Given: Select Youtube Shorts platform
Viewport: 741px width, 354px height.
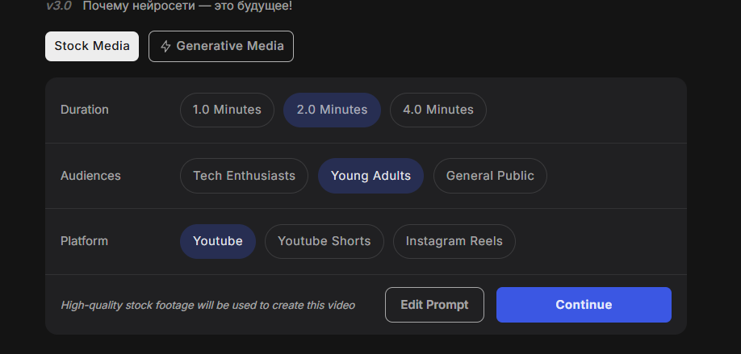Looking at the screenshot, I should click(324, 241).
